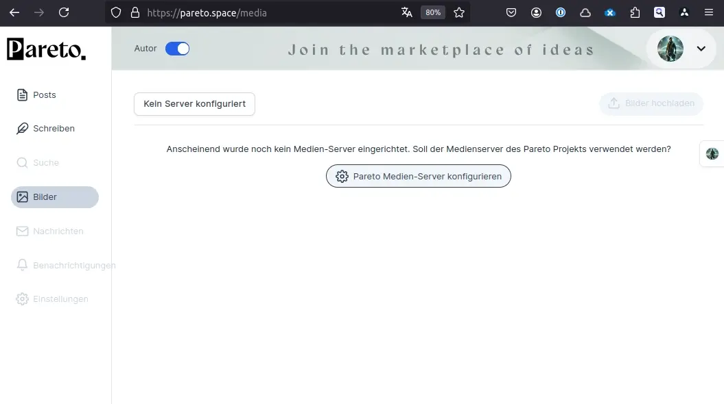Click the profile avatar picture
The image size is (724, 404).
point(670,49)
